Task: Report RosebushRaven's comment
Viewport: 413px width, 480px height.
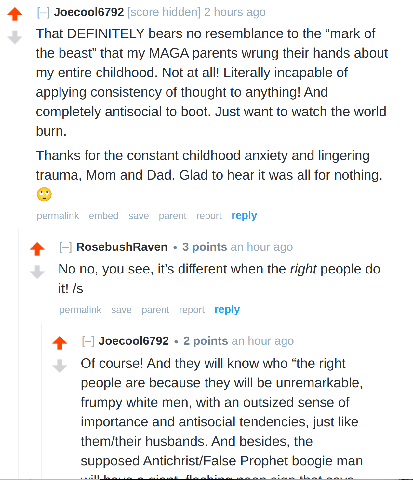Action: 192,310
